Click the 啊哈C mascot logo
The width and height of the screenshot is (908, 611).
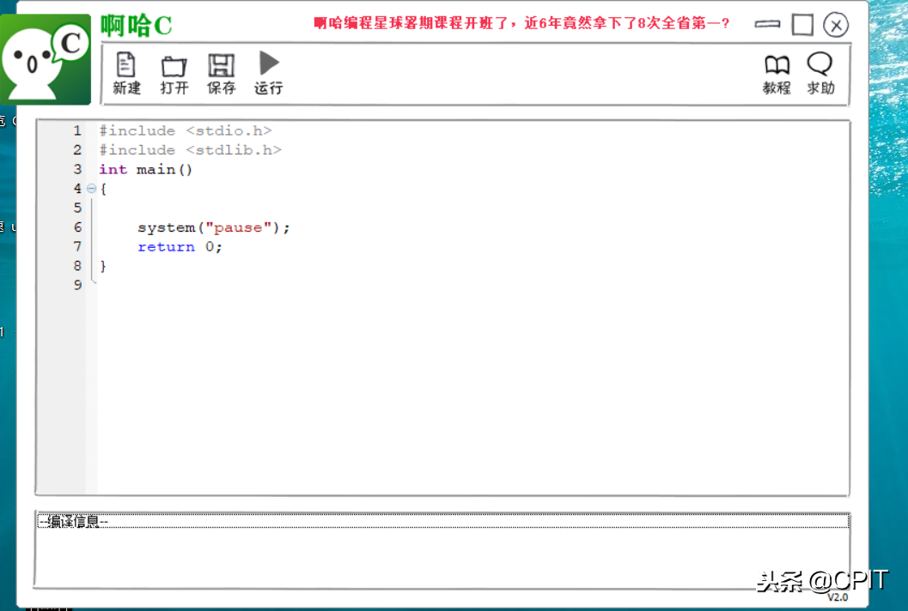coord(46,59)
